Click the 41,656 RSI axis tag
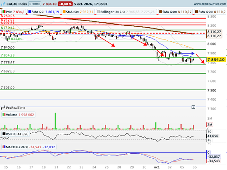This screenshot has width=227, height=170. click(212, 136)
